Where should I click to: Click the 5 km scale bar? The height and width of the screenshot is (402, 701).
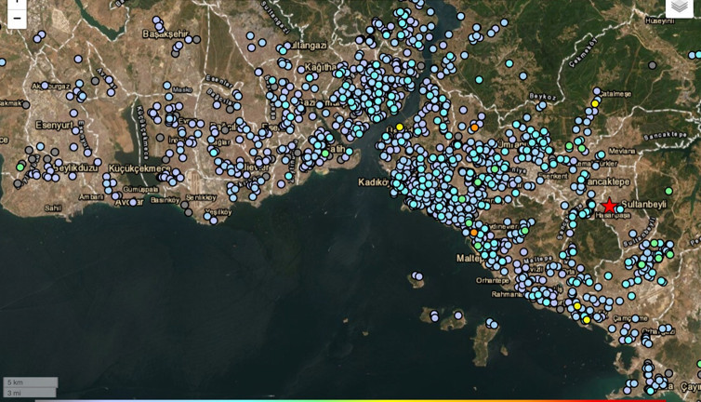tap(30, 382)
